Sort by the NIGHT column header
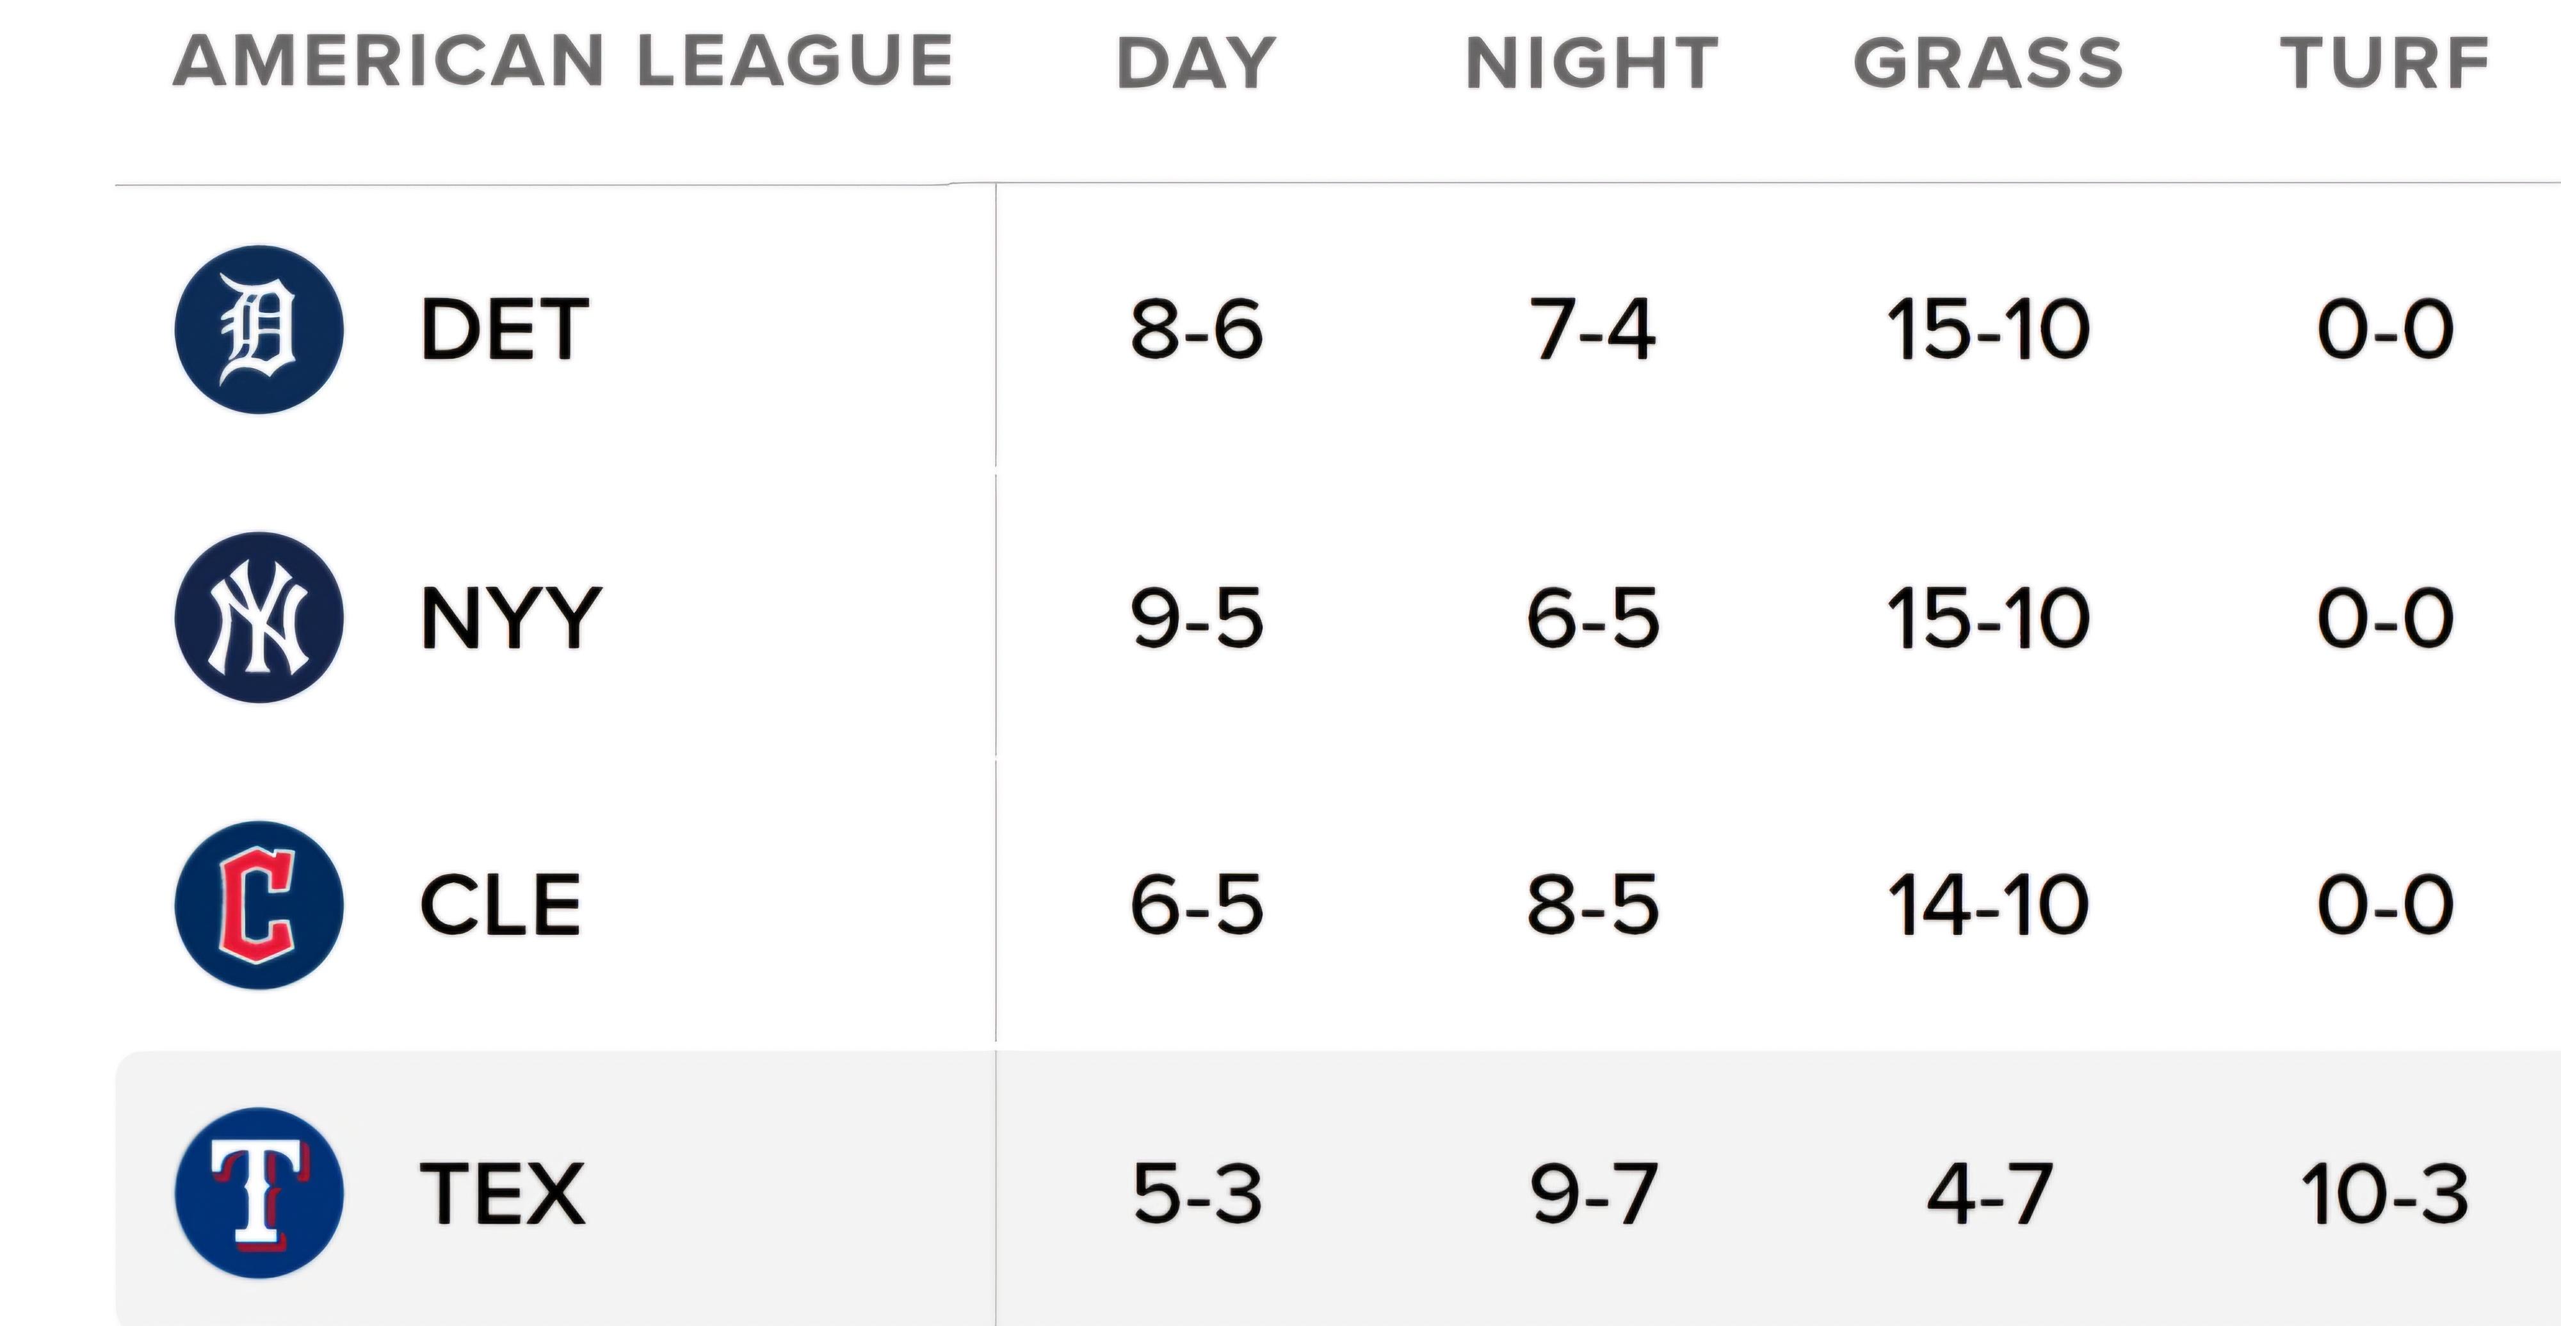This screenshot has width=2561, height=1326. coord(1593,63)
